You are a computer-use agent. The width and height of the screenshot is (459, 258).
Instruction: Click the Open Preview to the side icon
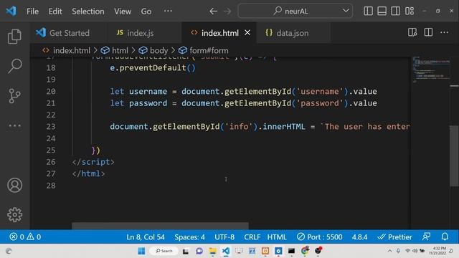(412, 32)
